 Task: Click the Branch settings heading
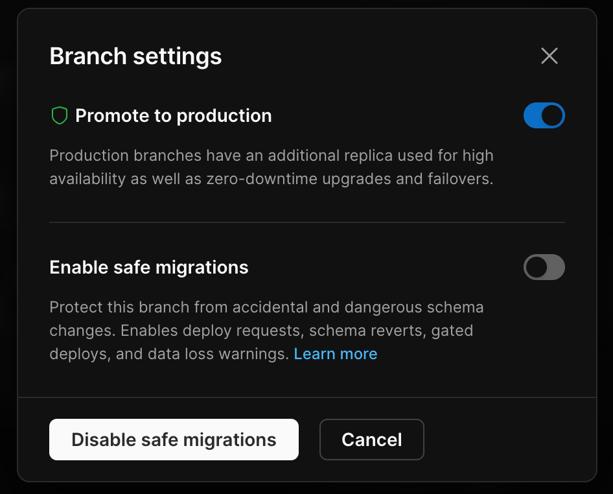coord(135,56)
